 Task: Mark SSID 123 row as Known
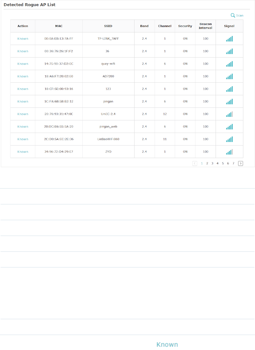(23, 89)
